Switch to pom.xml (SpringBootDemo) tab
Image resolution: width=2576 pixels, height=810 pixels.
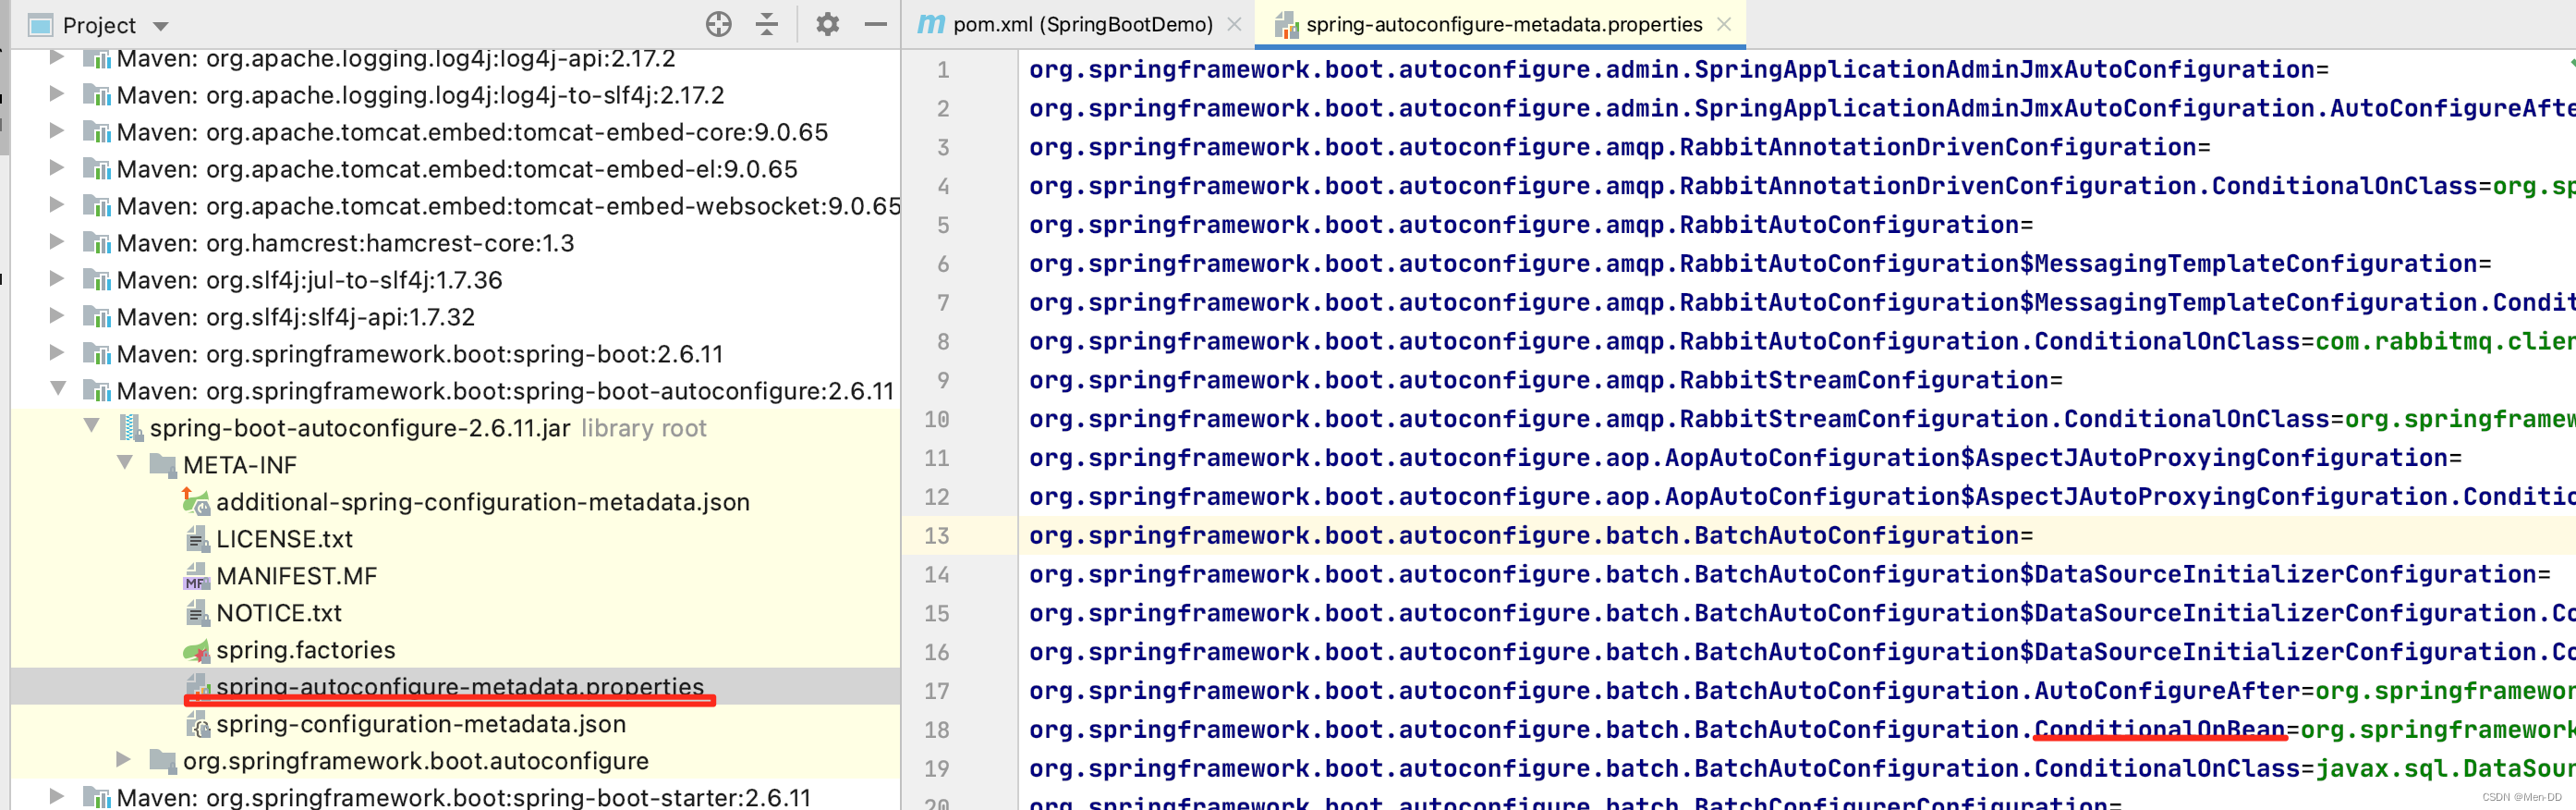[x=1082, y=24]
